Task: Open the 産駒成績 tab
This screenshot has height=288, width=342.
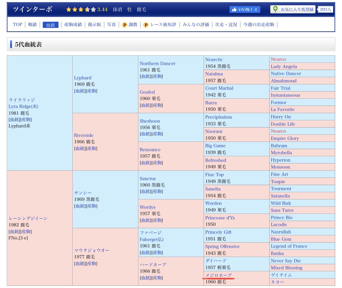Action: [x=73, y=24]
